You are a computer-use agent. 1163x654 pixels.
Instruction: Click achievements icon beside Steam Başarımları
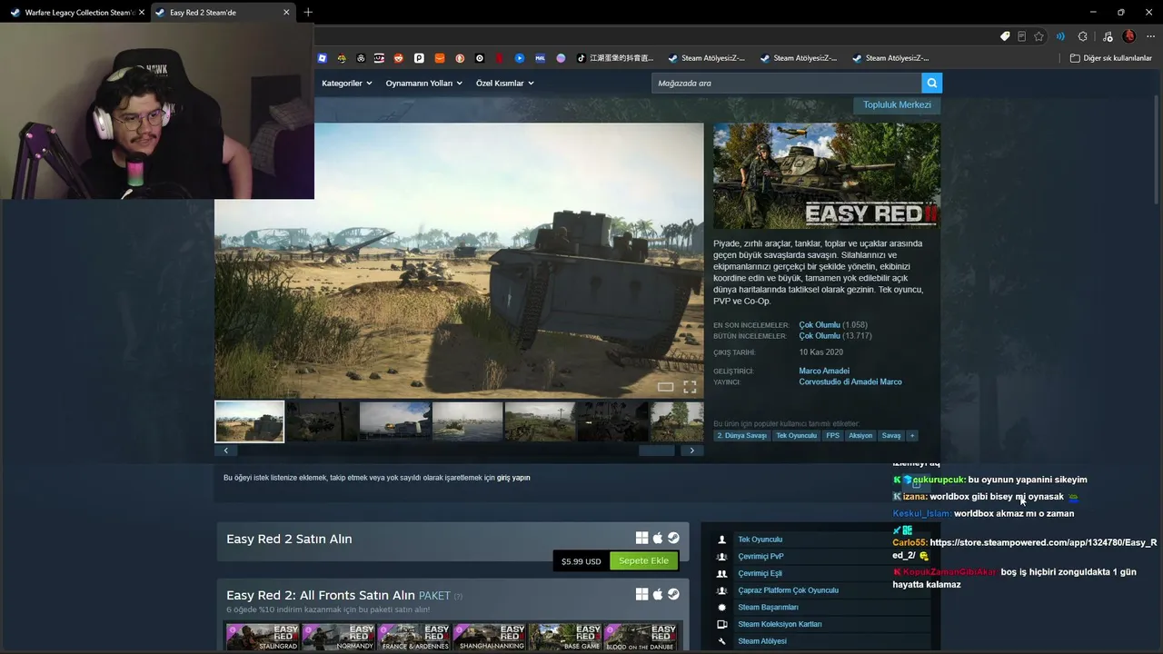(x=722, y=608)
